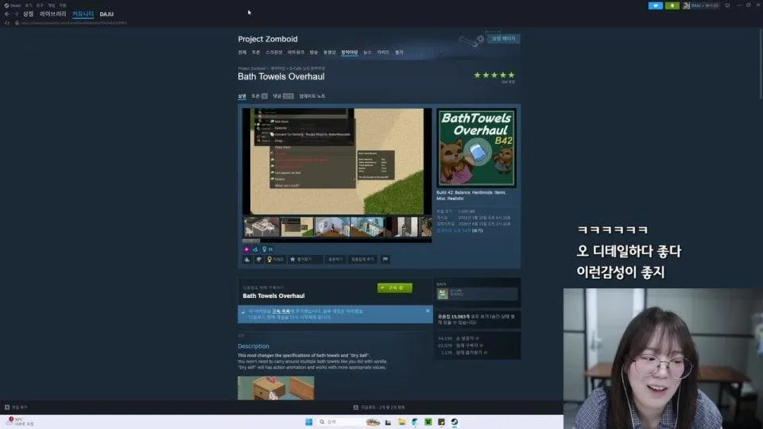Open the DAJU account dropdown at top right
Image resolution: width=763 pixels, height=429 pixels.
[x=701, y=6]
